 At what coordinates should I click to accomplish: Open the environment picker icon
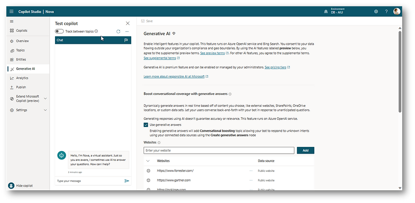(326, 11)
